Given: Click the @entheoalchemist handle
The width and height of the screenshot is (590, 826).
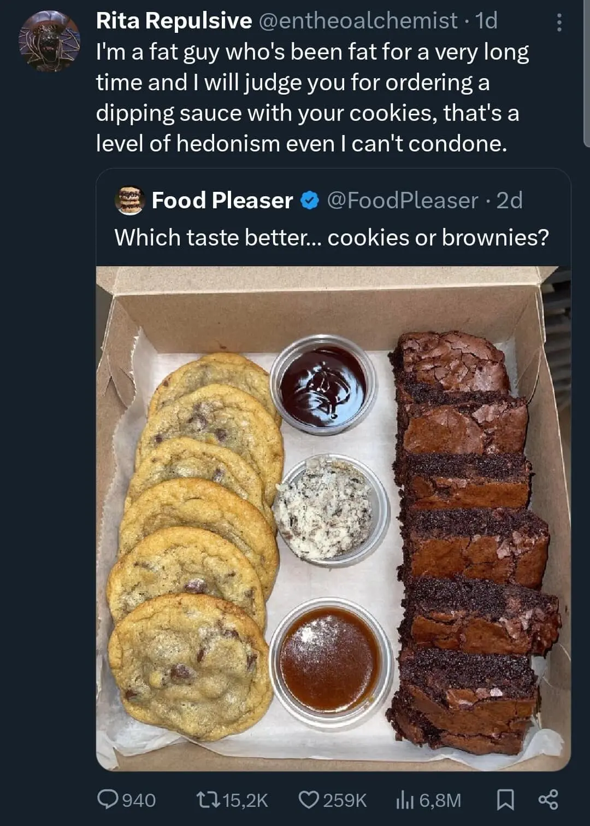Looking at the screenshot, I should tap(357, 21).
